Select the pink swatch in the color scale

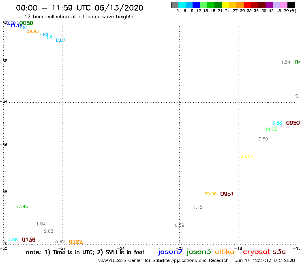284,5
